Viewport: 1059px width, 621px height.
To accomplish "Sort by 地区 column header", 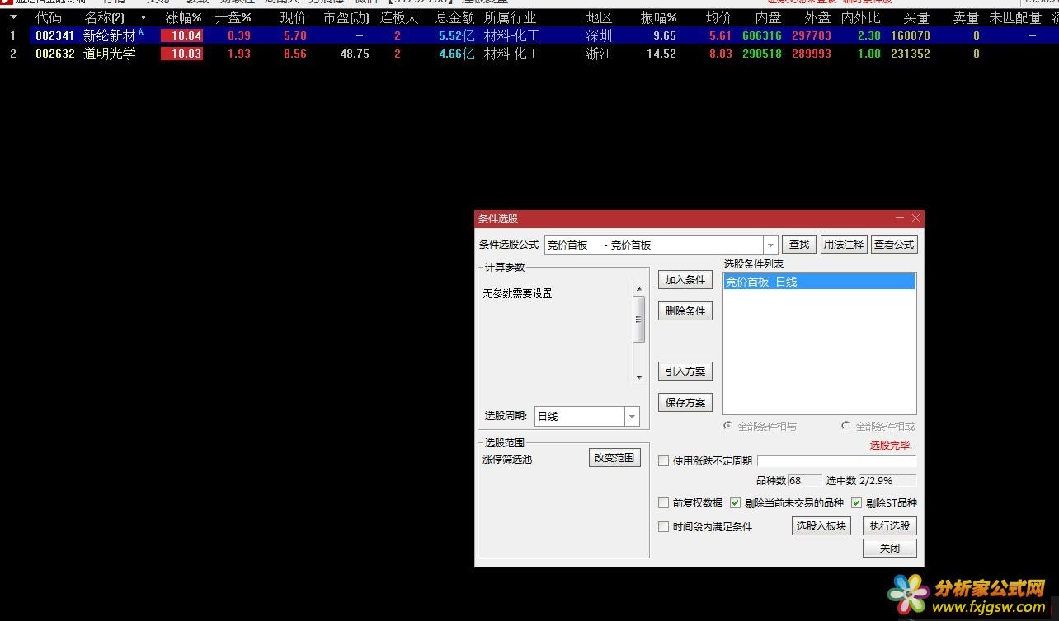I will coord(599,17).
